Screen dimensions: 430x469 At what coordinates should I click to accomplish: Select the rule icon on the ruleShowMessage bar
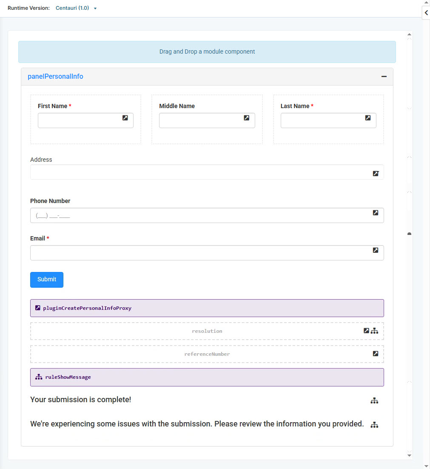tap(39, 377)
